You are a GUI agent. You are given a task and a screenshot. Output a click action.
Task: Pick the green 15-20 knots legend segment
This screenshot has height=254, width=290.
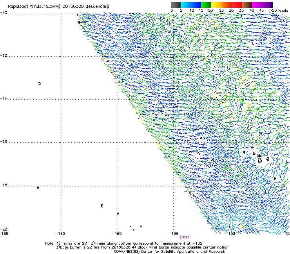click(x=206, y=5)
